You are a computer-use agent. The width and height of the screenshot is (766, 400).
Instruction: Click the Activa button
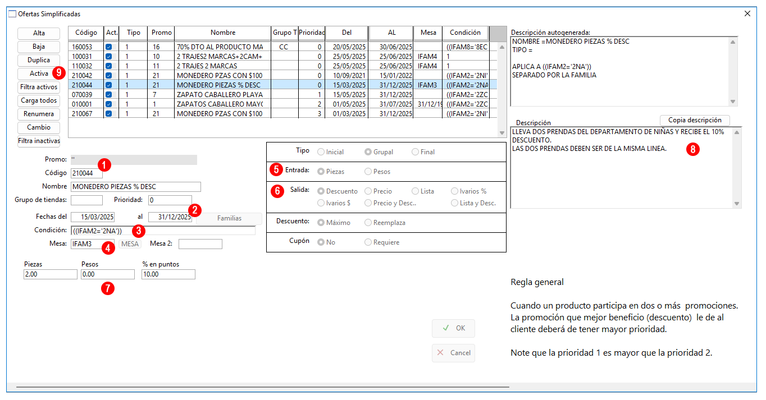(39, 73)
